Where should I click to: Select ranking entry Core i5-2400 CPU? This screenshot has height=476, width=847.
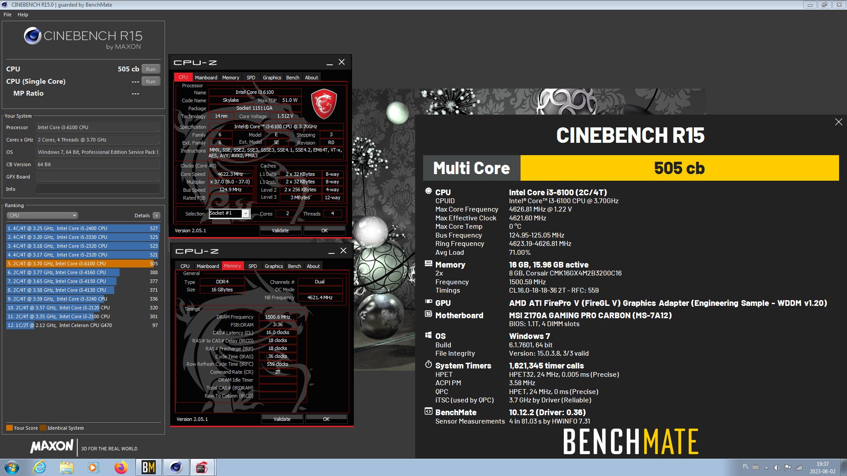coord(82,228)
